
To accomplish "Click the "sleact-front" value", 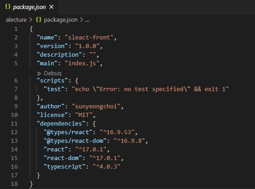I will (89, 38).
